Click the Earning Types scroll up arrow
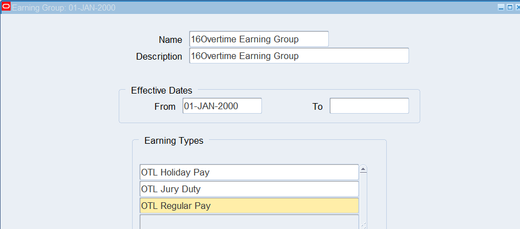 pos(363,168)
